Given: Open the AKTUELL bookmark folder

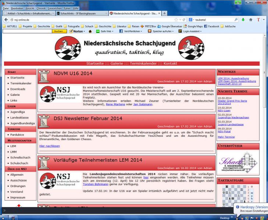Looking at the screenshot, I should tap(10, 26).
